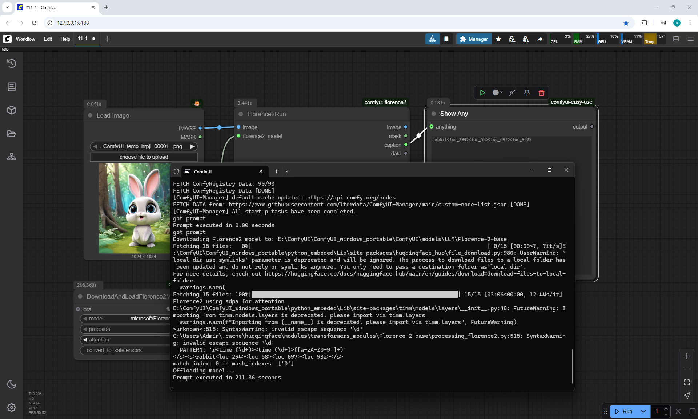Open the Run button dropdown arrow
The image size is (698, 419).
tap(643, 411)
